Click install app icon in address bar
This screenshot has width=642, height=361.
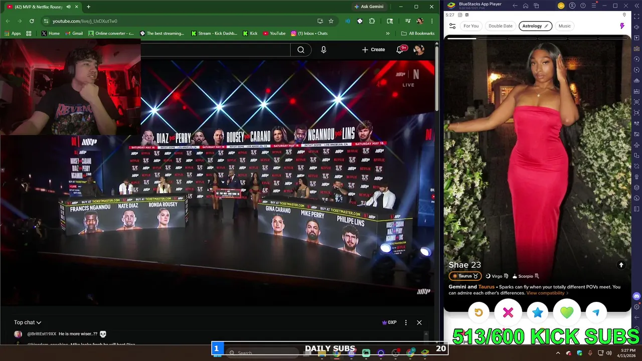320,21
